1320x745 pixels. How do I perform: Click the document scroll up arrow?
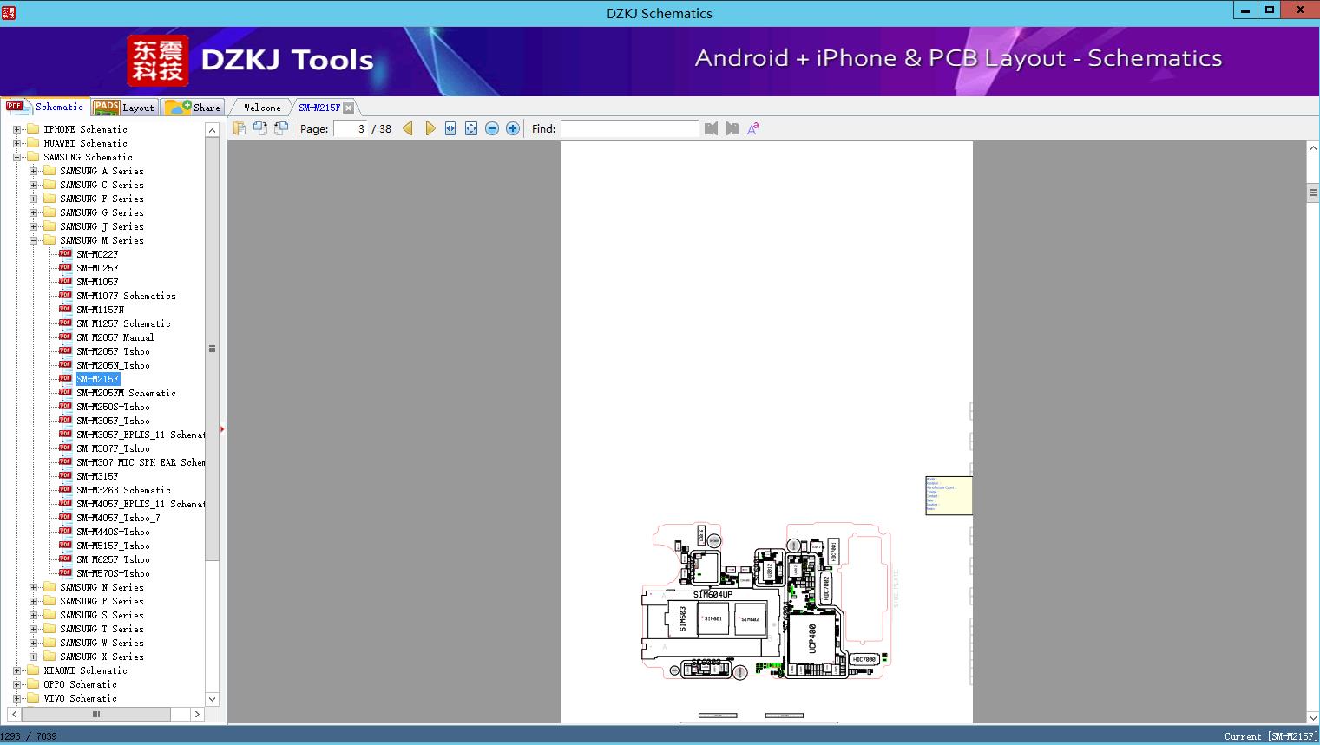pos(1313,148)
